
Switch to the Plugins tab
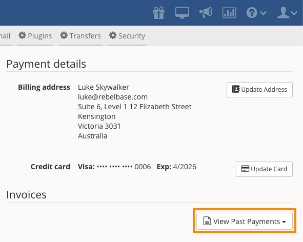click(x=35, y=36)
